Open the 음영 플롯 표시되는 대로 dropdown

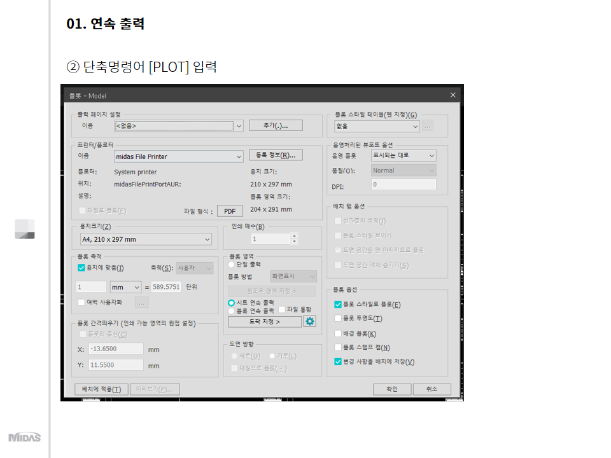point(404,155)
